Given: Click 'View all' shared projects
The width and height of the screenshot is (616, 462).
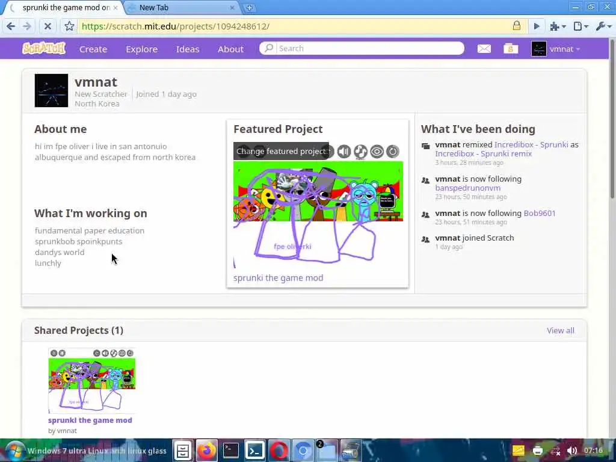Looking at the screenshot, I should (560, 330).
